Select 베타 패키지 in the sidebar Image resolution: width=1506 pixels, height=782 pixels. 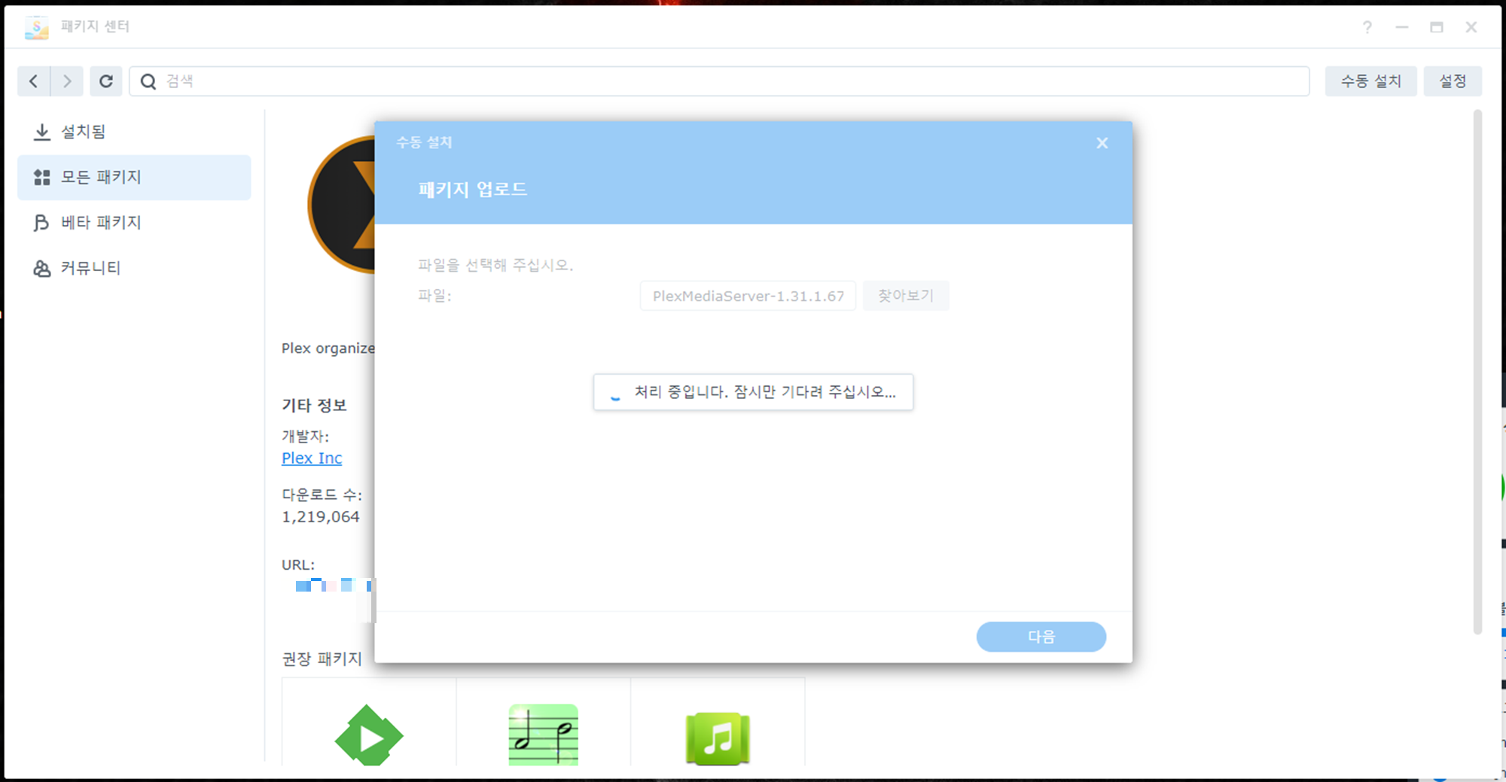[x=134, y=223]
